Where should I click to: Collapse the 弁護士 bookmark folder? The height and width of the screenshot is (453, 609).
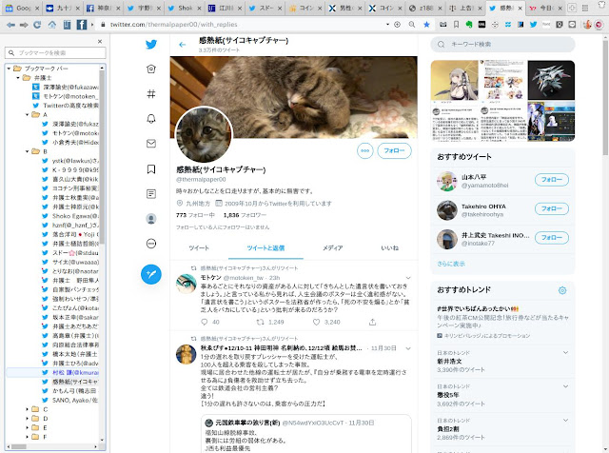point(18,78)
